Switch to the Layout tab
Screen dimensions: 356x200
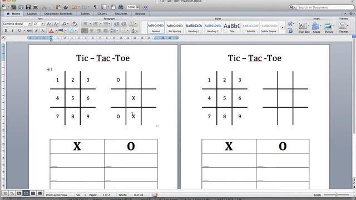32,14
